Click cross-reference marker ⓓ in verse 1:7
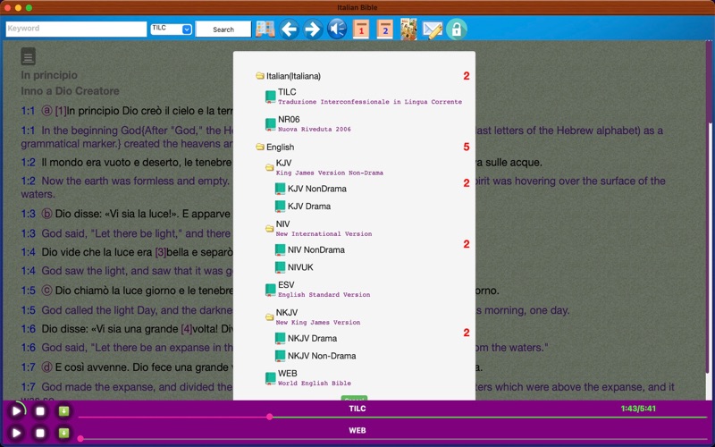The height and width of the screenshot is (447, 715). click(47, 367)
